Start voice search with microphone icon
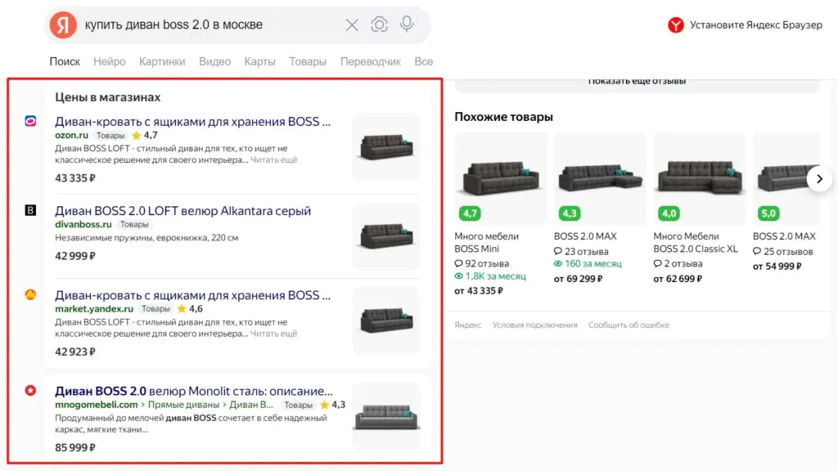 click(x=407, y=24)
